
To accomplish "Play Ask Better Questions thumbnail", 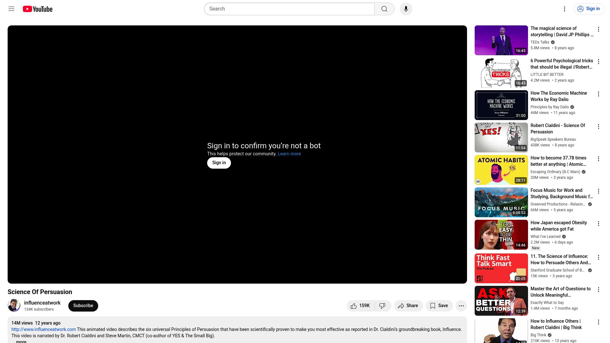I will point(501,301).
